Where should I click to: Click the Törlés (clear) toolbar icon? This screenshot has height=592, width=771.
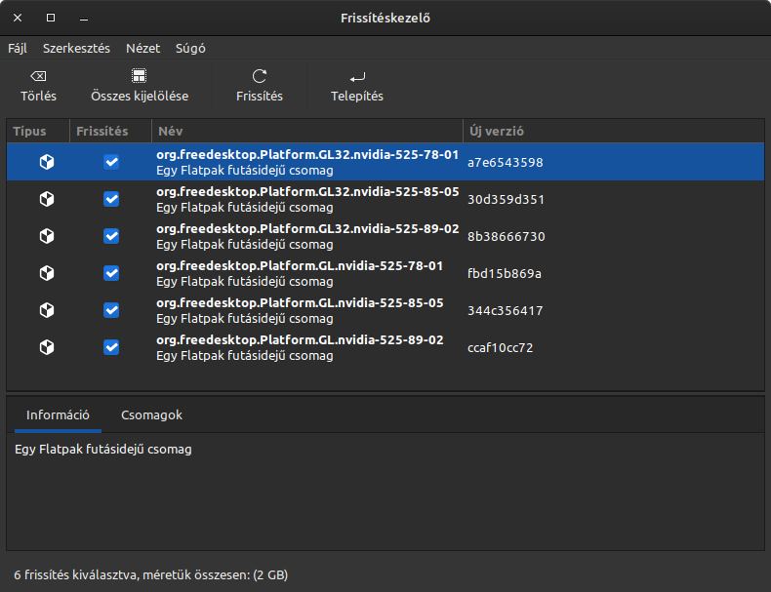[38, 76]
